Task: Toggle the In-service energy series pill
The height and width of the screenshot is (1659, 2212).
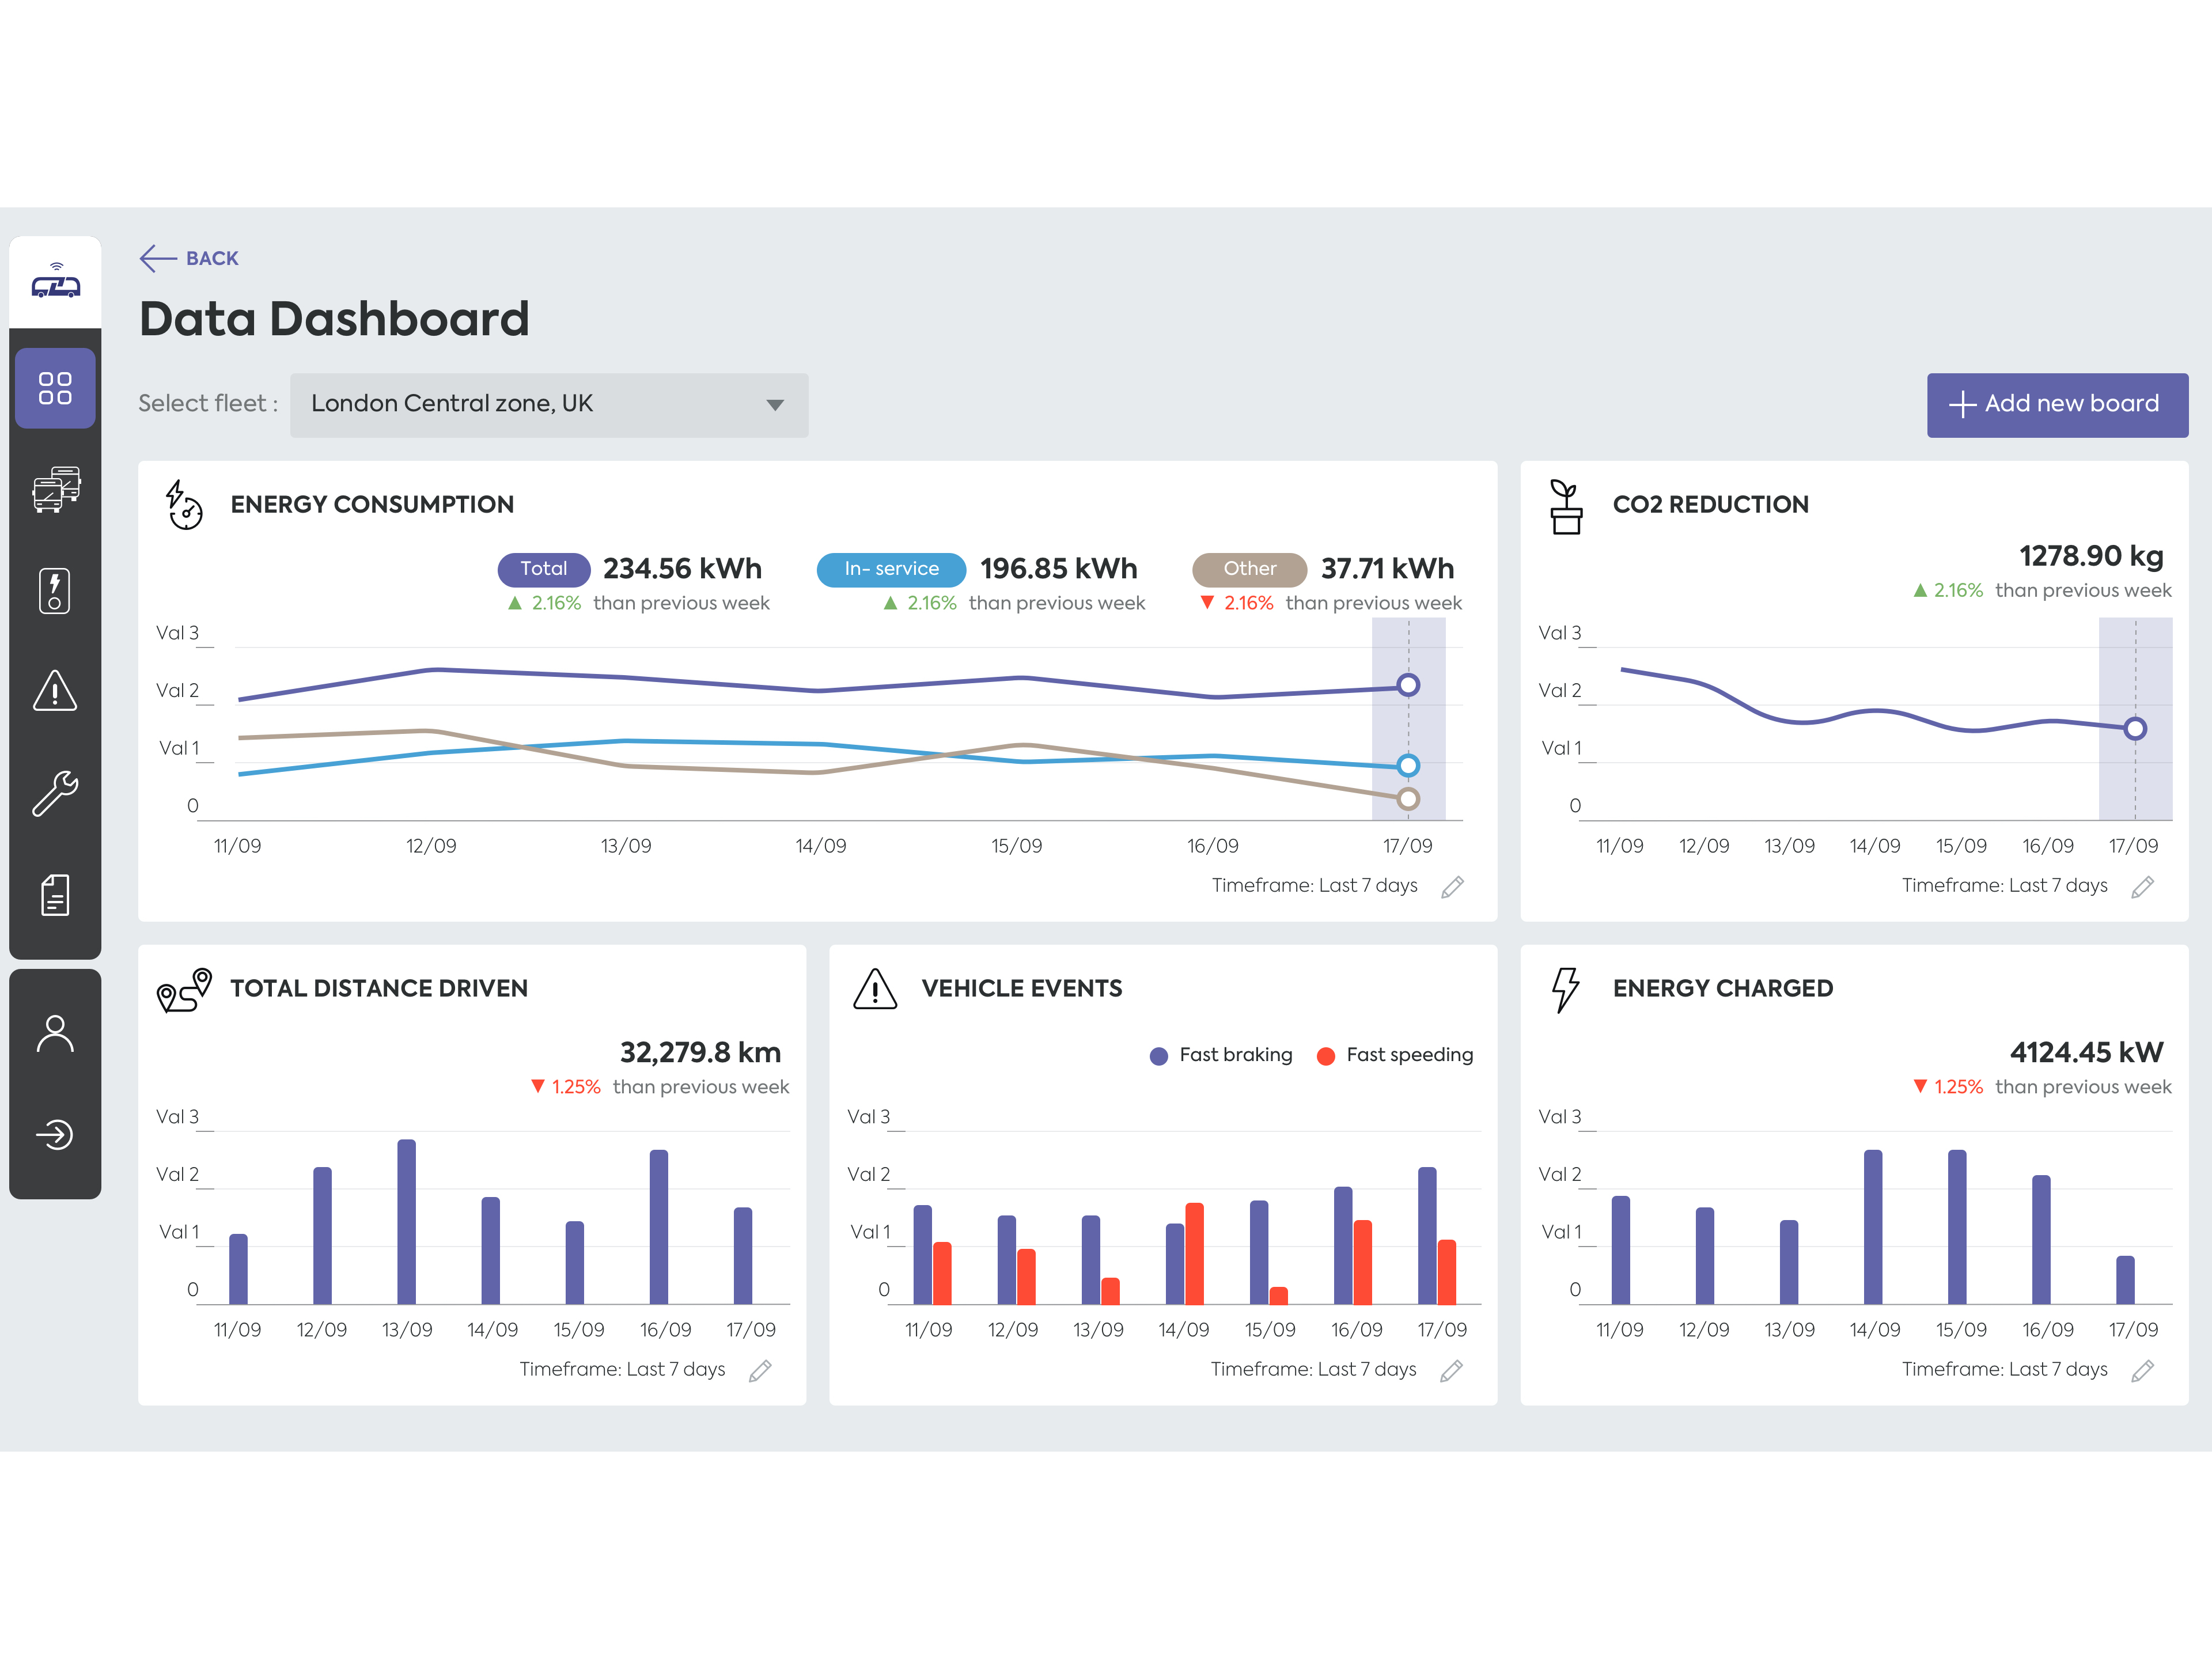Action: 890,569
